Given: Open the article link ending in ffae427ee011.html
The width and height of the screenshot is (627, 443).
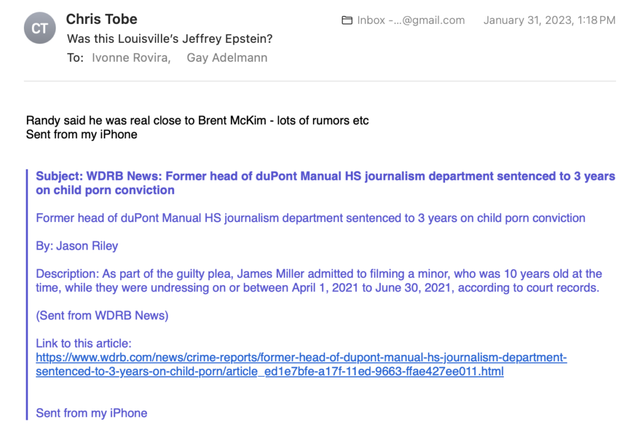Looking at the screenshot, I should [x=269, y=371].
